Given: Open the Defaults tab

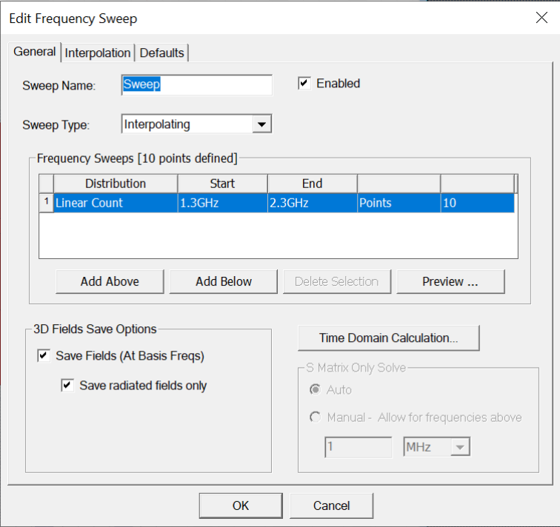Looking at the screenshot, I should click(161, 53).
